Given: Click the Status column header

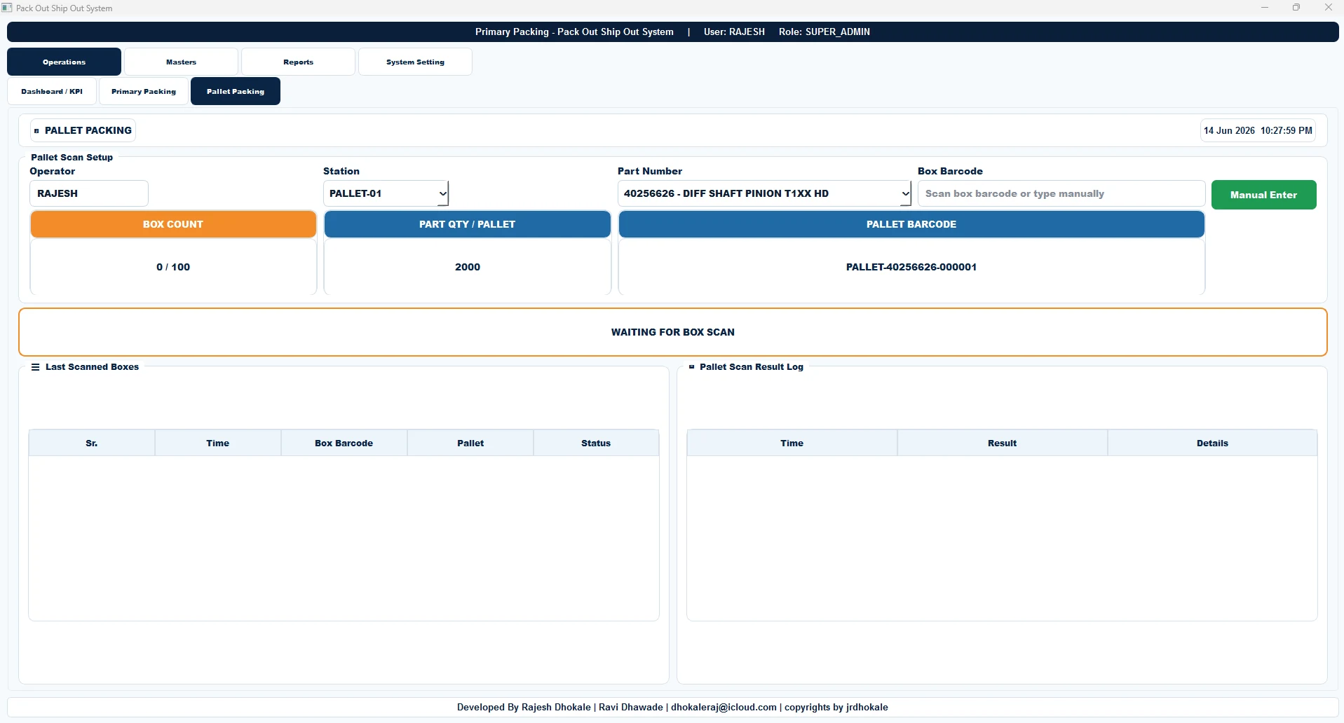Looking at the screenshot, I should tap(596, 443).
